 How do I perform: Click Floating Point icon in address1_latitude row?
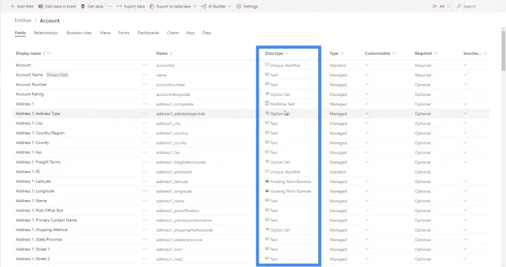point(267,181)
